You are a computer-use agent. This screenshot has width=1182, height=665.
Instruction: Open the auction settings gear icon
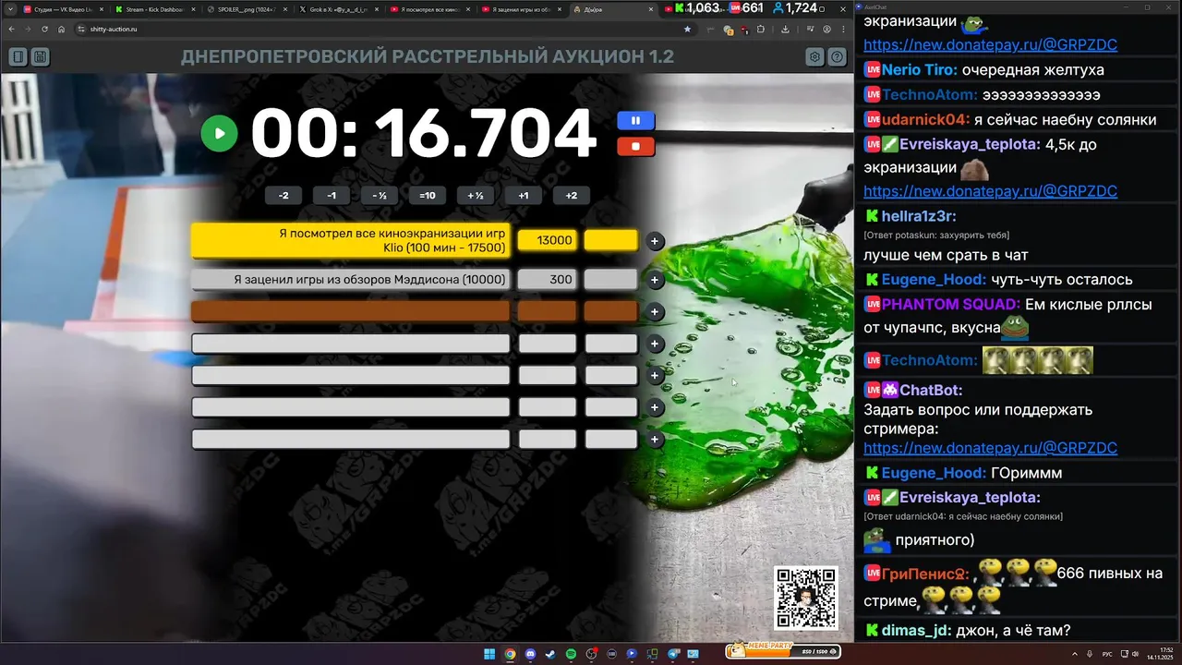point(814,57)
